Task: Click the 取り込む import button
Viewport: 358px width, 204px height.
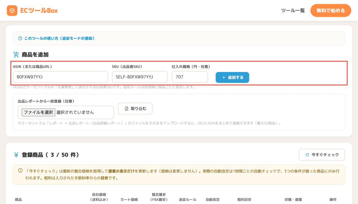Action: click(135, 109)
